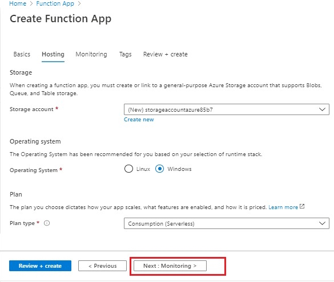Viewport: 334px width, 282px height.
Task: Click the Storage account dropdown chevron
Action: click(322, 109)
